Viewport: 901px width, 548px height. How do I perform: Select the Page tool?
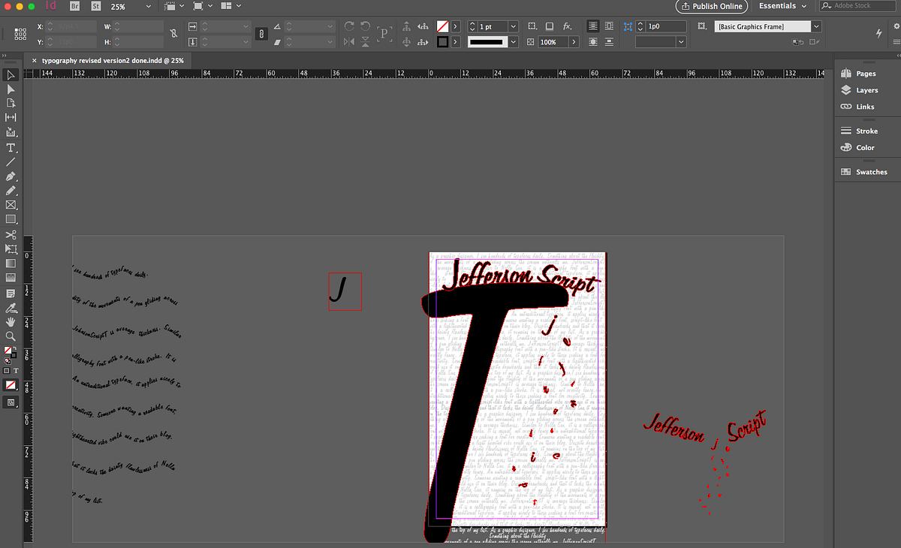point(11,103)
